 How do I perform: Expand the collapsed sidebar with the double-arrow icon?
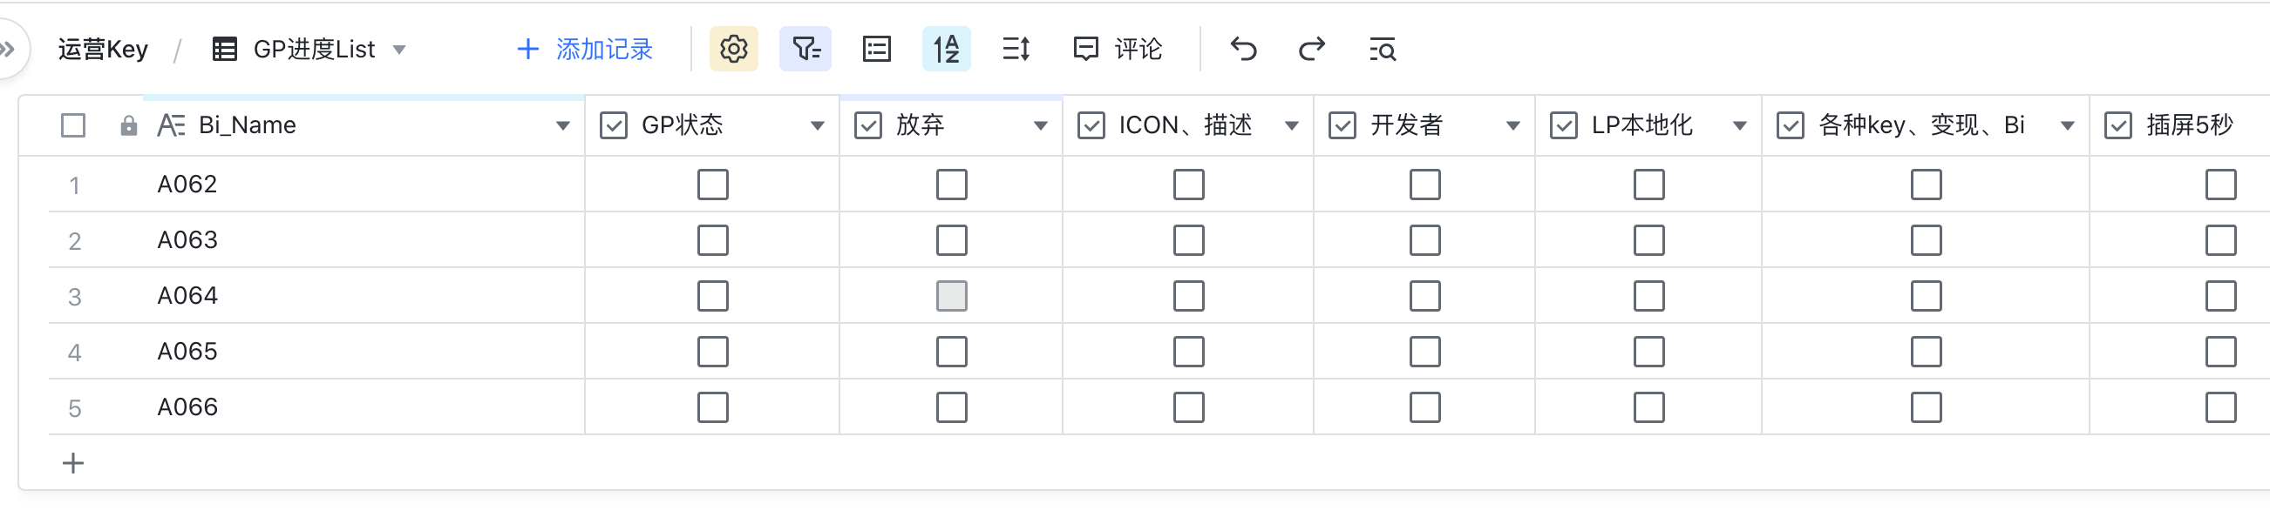[10, 50]
